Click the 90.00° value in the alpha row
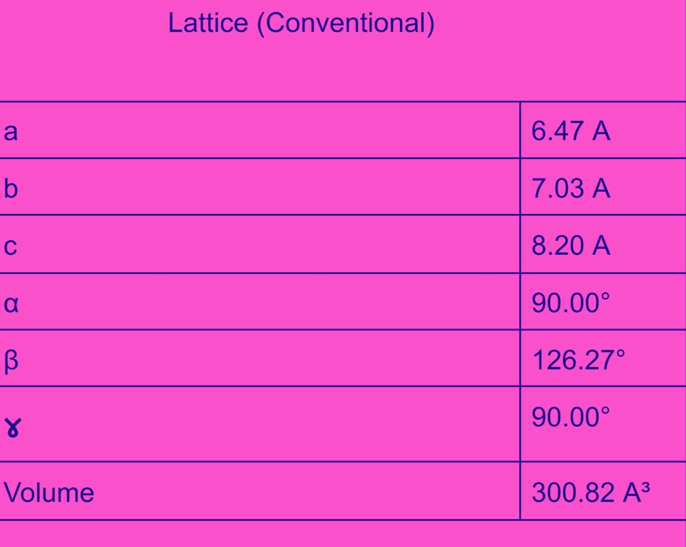686x547 pixels. point(571,303)
